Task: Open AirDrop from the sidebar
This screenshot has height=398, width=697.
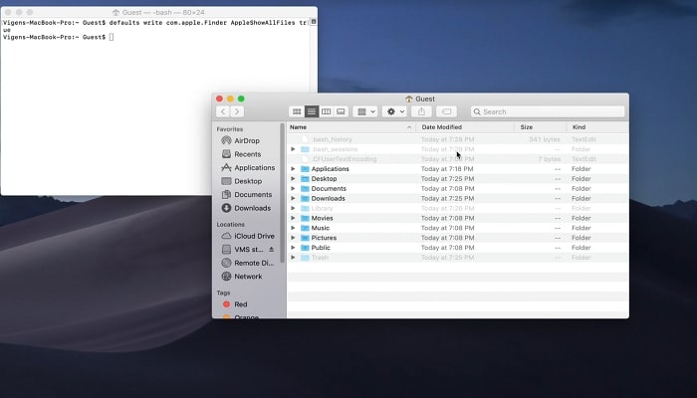Action: pyautogui.click(x=247, y=141)
